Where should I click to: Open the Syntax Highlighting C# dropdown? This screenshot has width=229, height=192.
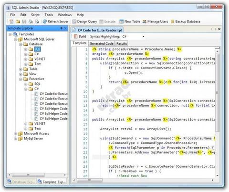click(144, 37)
